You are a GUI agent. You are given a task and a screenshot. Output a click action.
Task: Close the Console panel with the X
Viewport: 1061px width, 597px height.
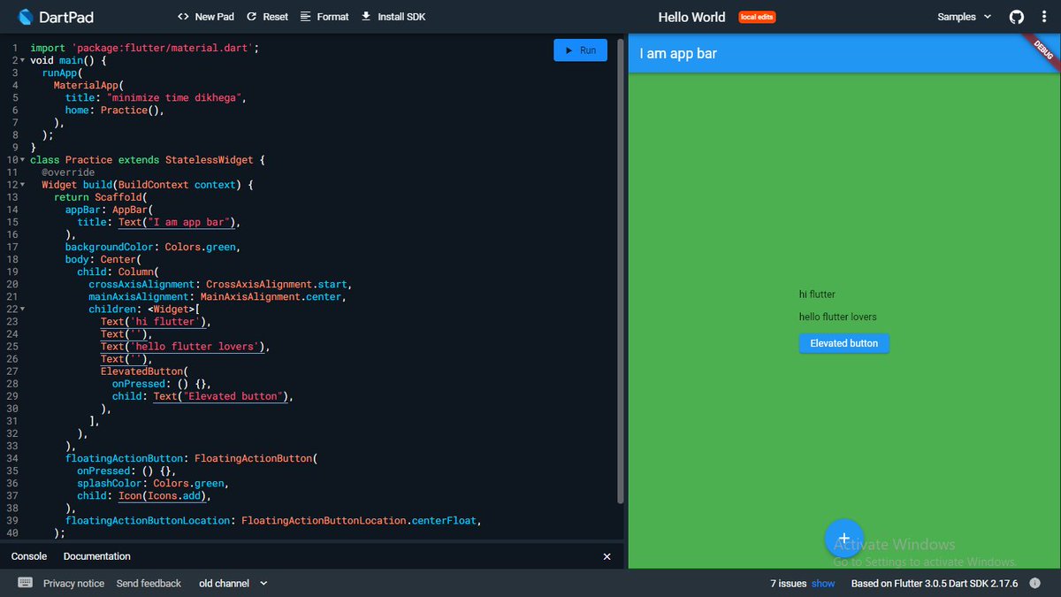click(607, 556)
